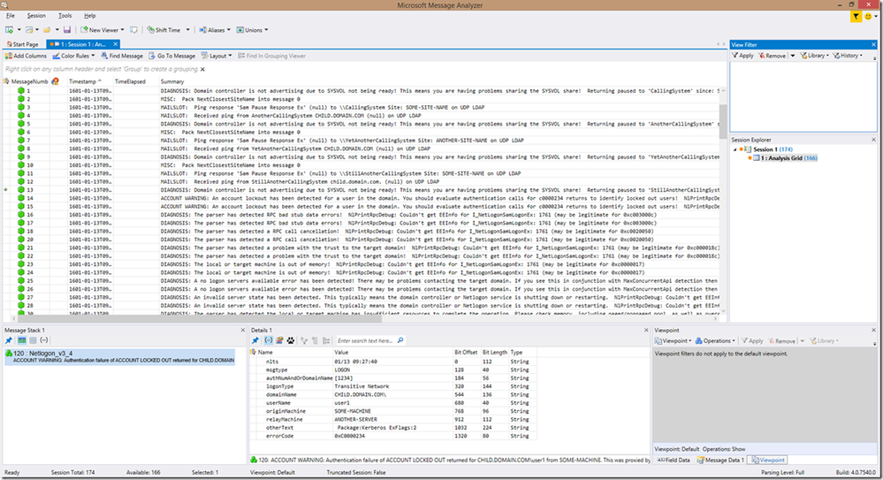Close the Session Explorer panel

click(x=874, y=140)
